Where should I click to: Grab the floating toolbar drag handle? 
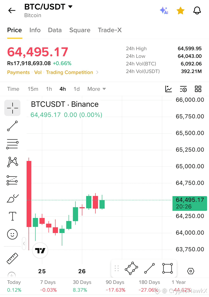point(117,268)
